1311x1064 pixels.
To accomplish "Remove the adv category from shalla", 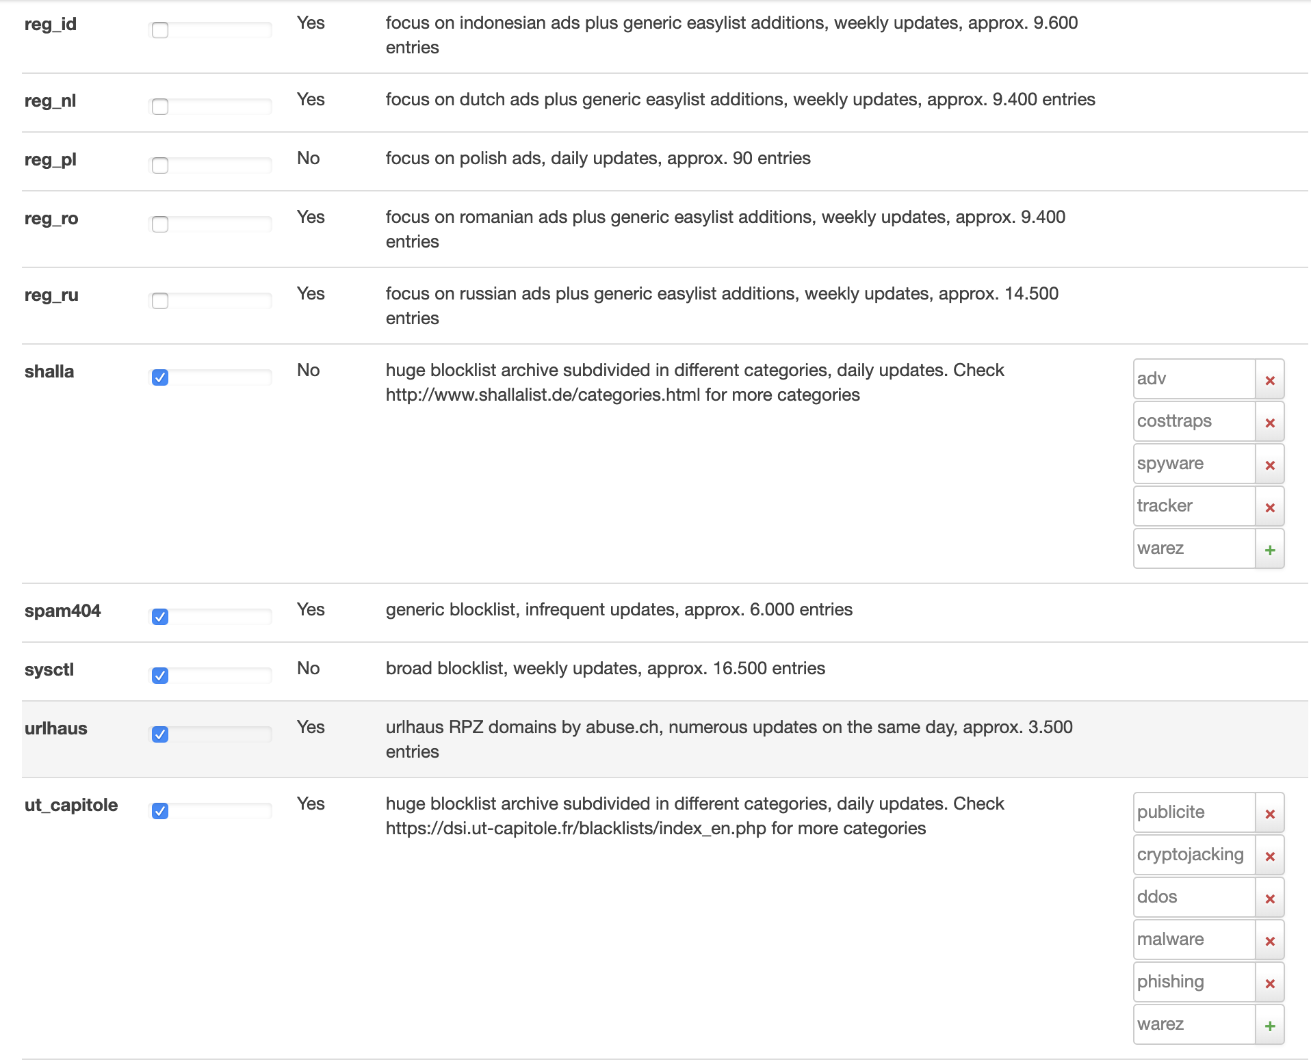I will point(1269,380).
